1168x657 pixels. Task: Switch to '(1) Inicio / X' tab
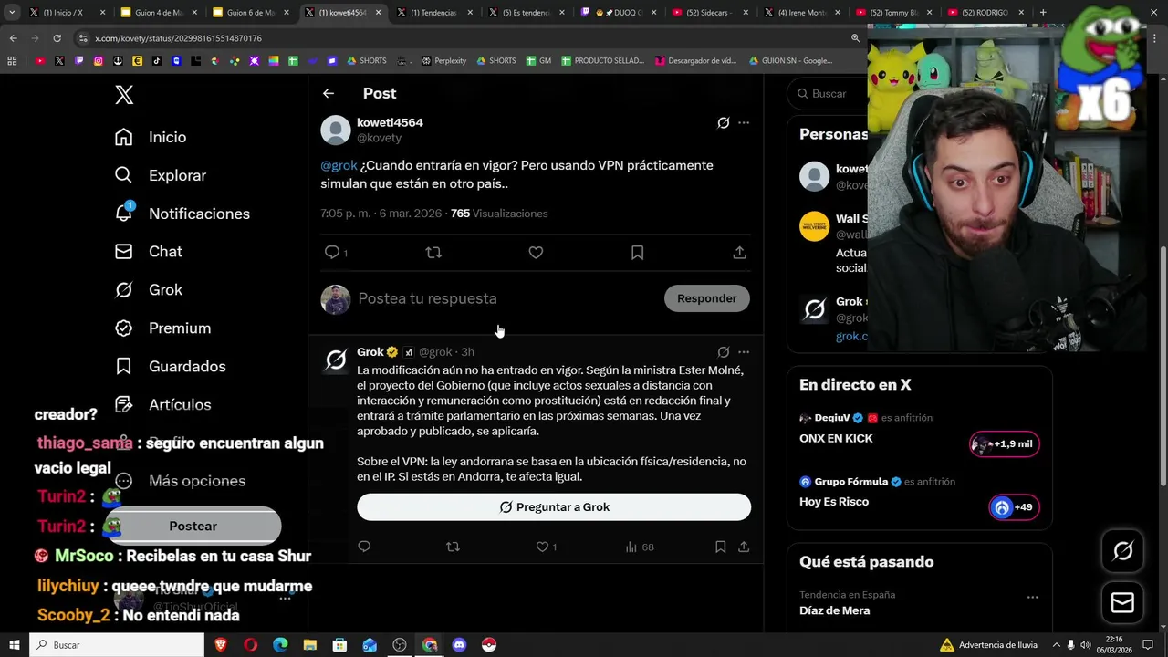67,13
